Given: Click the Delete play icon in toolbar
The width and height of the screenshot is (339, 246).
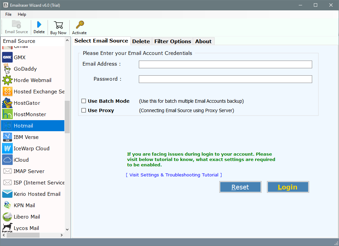Looking at the screenshot, I should [39, 24].
